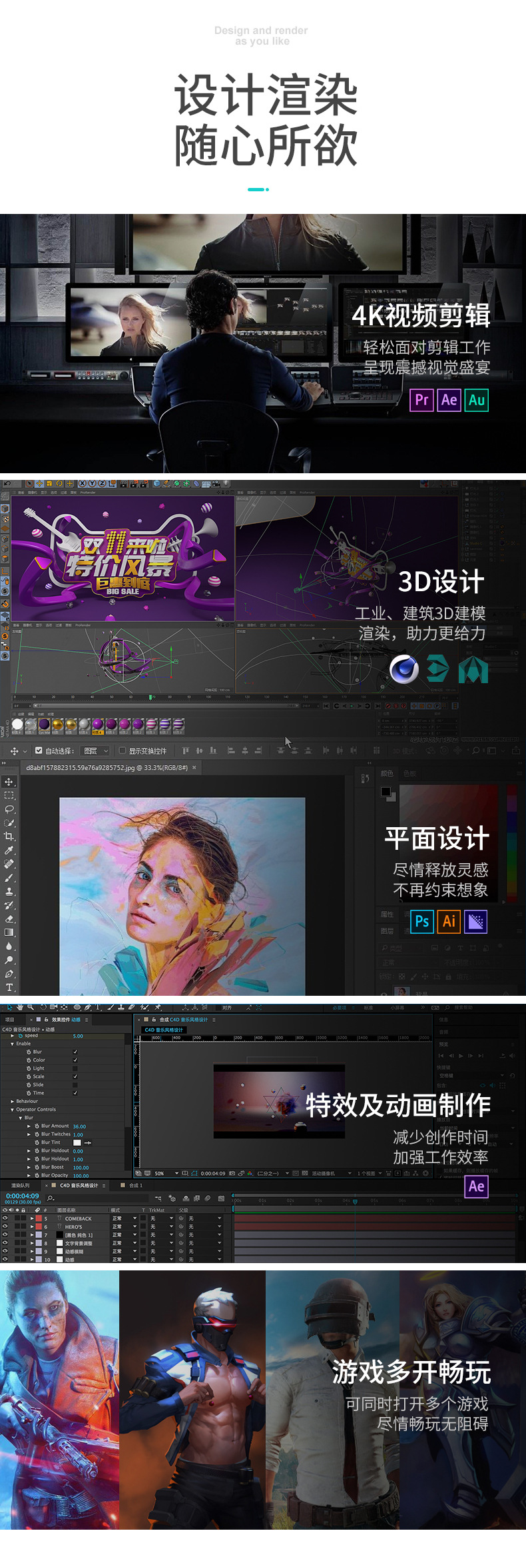
Task: Enable the 显示变换控件 checkbox
Action: [122, 751]
